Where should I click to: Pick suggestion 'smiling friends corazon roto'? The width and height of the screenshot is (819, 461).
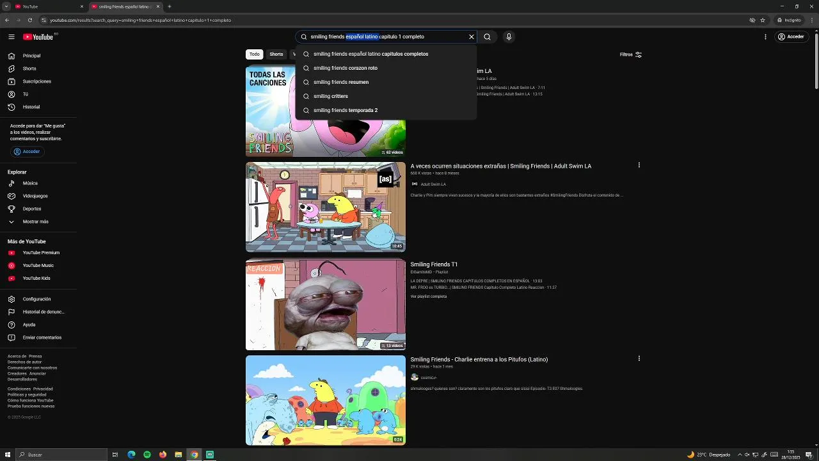386,68
